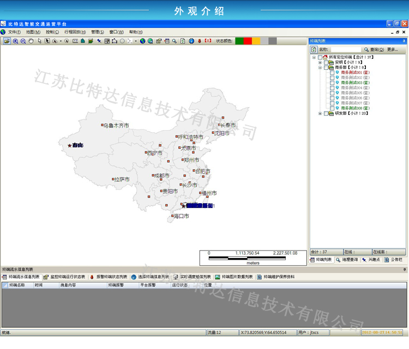Image resolution: width=409 pixels, height=349 pixels.
Task: Open 监控终端运行状态表 tab
Action: [64, 277]
